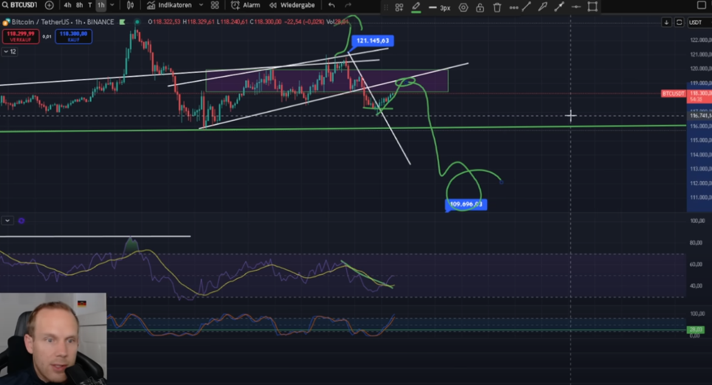Collapse the RSI indicator pane chevron
The height and width of the screenshot is (385, 712).
7,220
